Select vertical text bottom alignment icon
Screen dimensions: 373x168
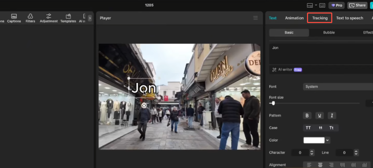[365, 165]
